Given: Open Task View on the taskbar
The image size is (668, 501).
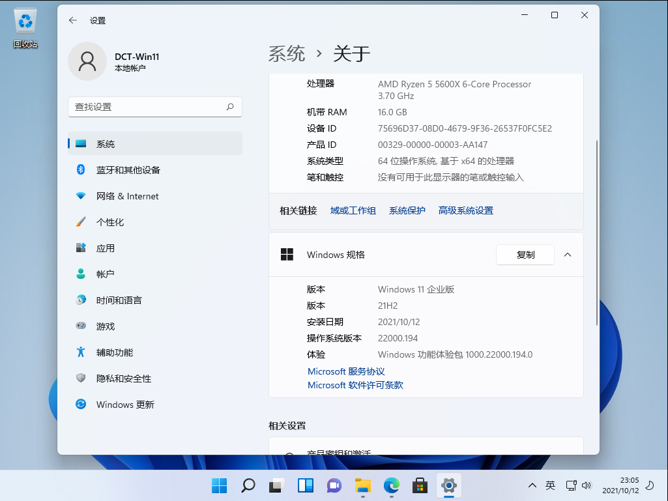Looking at the screenshot, I should click(x=277, y=485).
